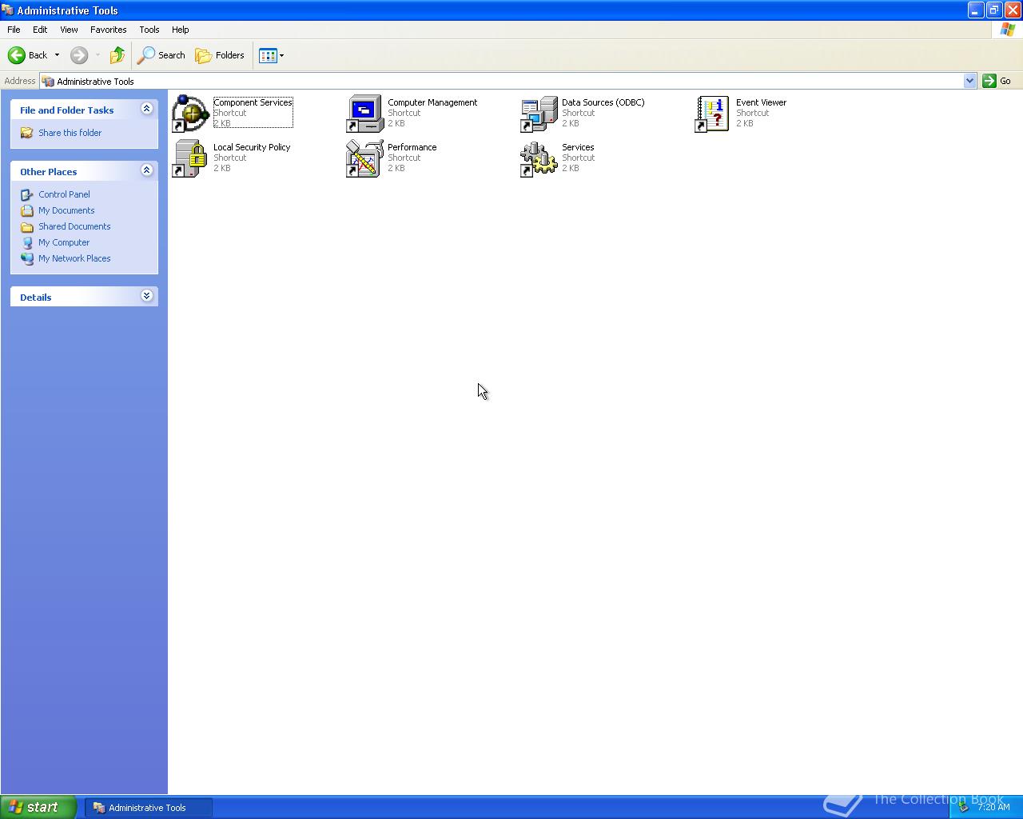Select the Services gears icon
This screenshot has height=819, width=1023.
pos(539,158)
